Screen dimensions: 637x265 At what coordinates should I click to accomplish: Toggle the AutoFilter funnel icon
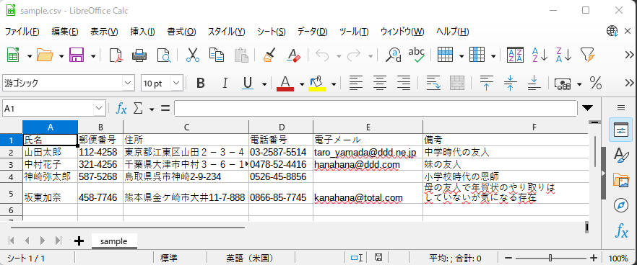(588, 55)
